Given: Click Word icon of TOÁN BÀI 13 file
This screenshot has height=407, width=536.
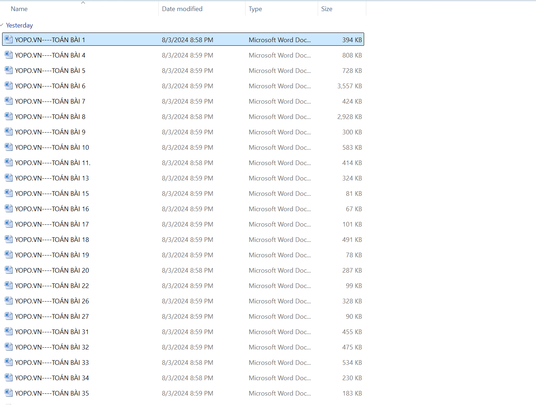Looking at the screenshot, I should coord(9,178).
